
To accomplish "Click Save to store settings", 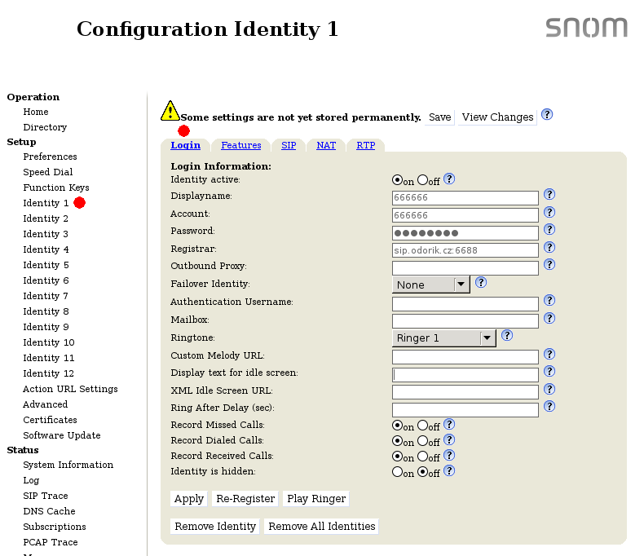I will coord(439,117).
